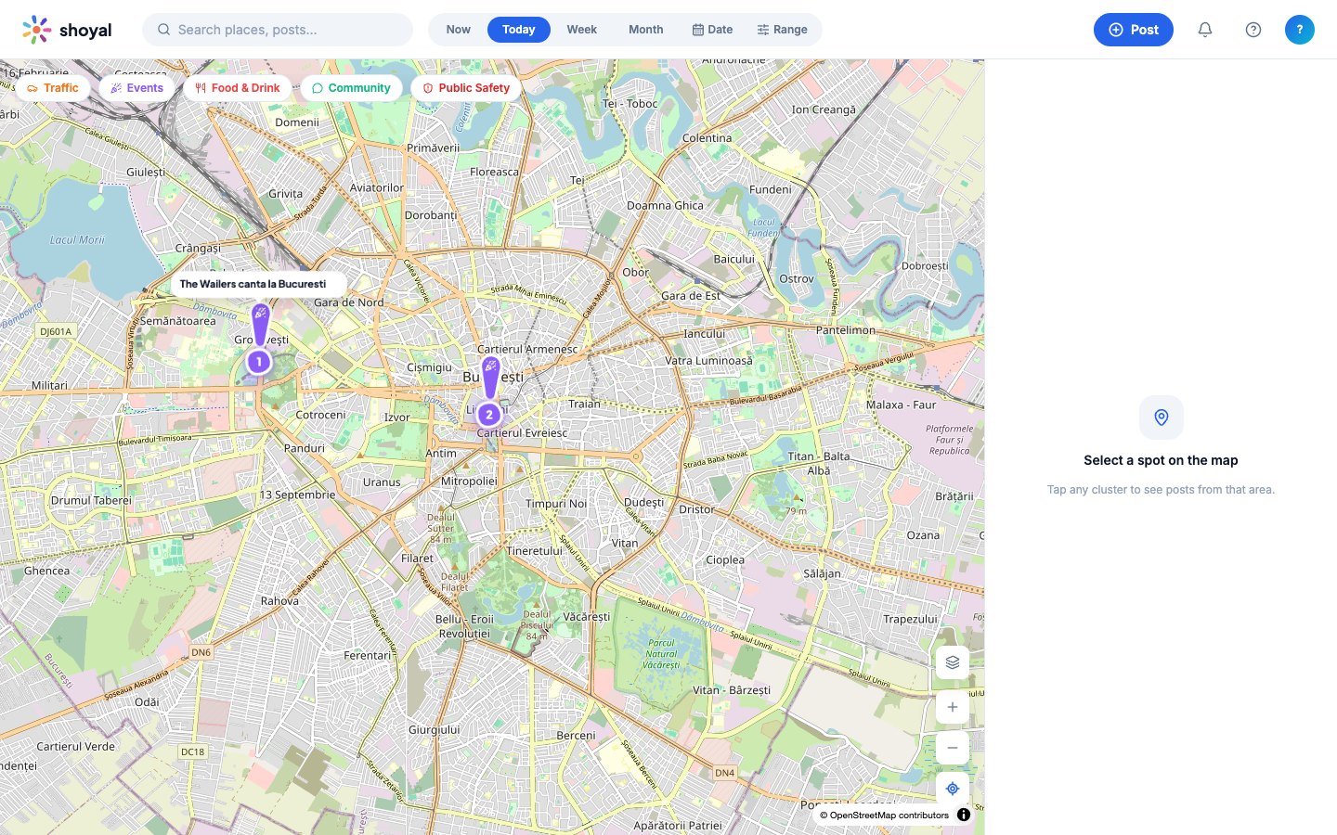
Task: Toggle the Public Safety category filter
Action: click(466, 88)
